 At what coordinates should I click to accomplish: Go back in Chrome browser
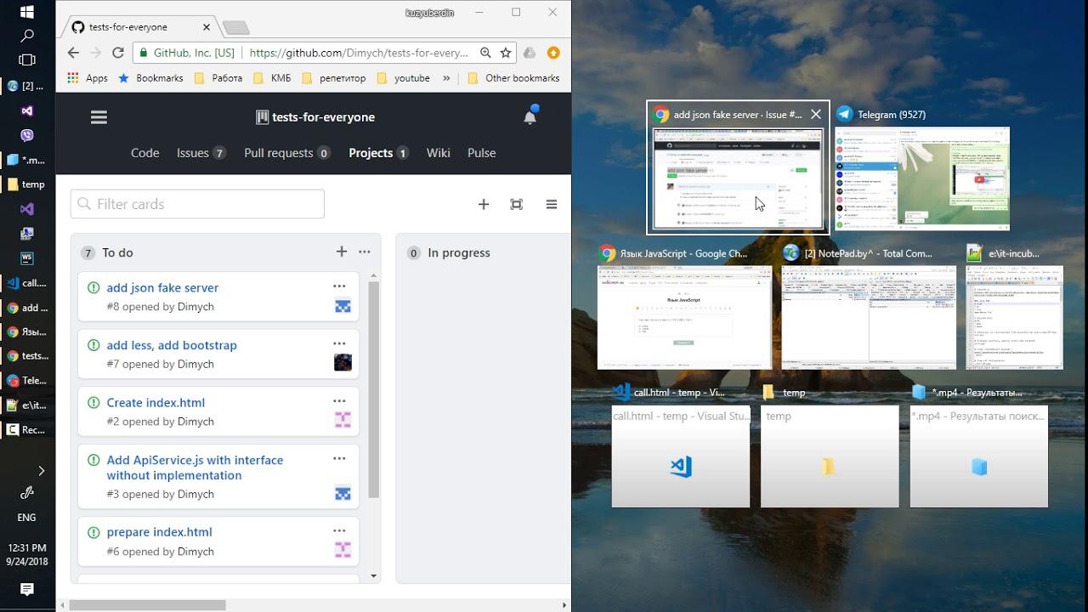pyautogui.click(x=74, y=53)
